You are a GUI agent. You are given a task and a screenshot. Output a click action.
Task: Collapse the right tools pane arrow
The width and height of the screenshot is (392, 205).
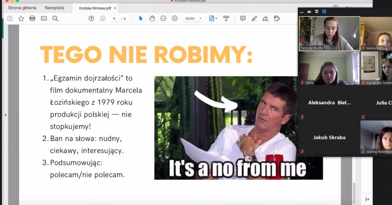point(367,199)
